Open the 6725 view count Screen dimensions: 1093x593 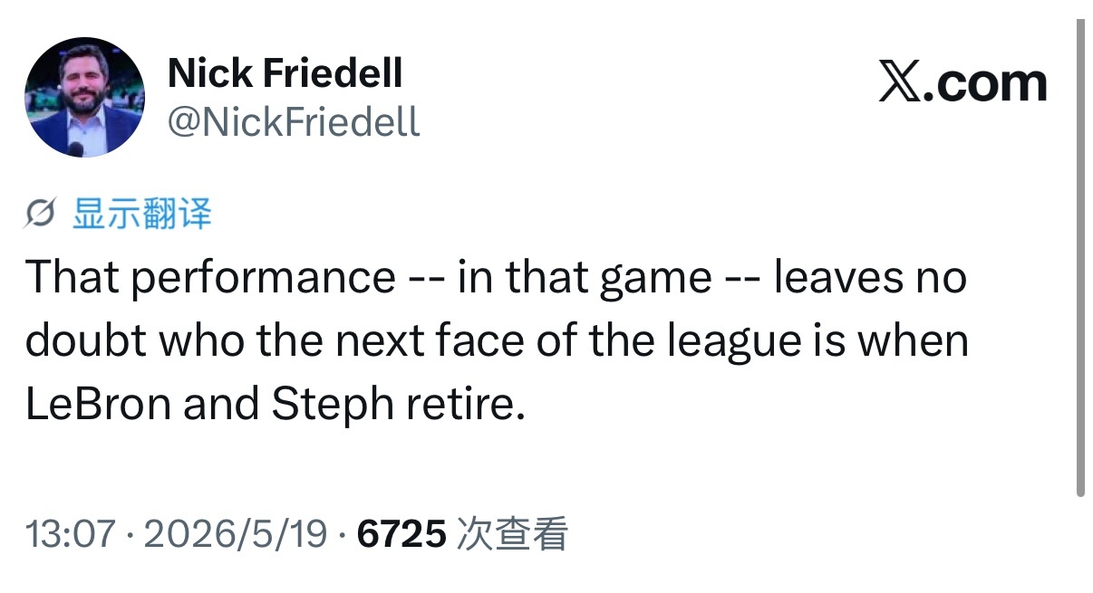[402, 534]
